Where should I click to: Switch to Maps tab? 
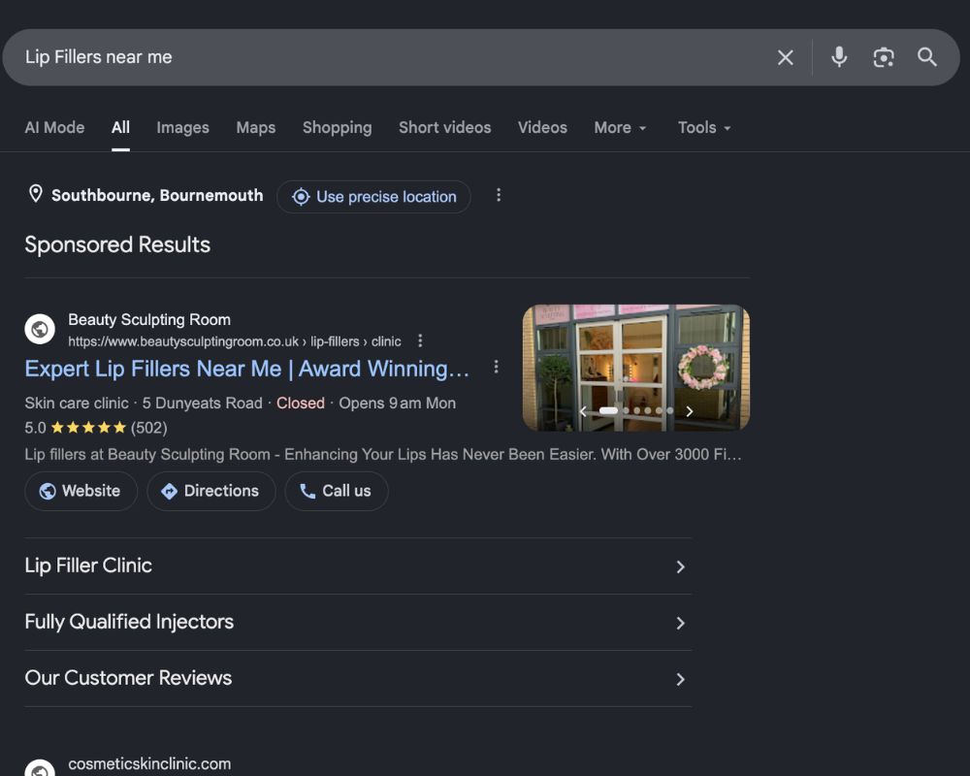pos(255,127)
